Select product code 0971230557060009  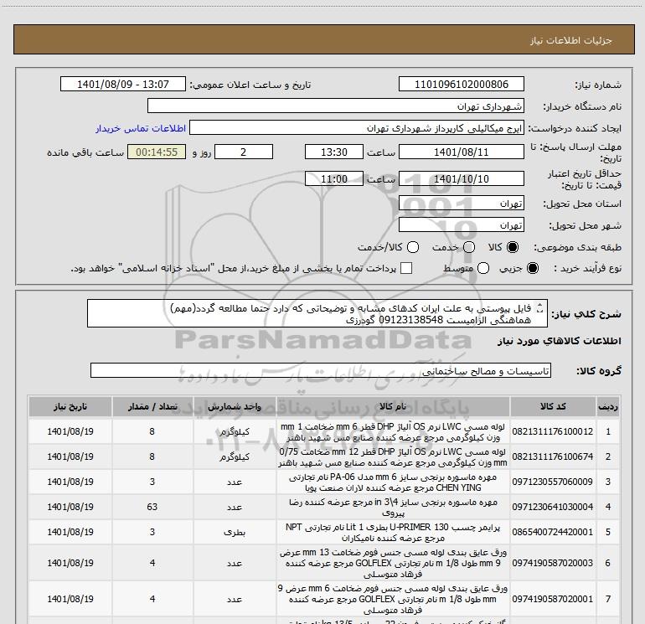(553, 482)
